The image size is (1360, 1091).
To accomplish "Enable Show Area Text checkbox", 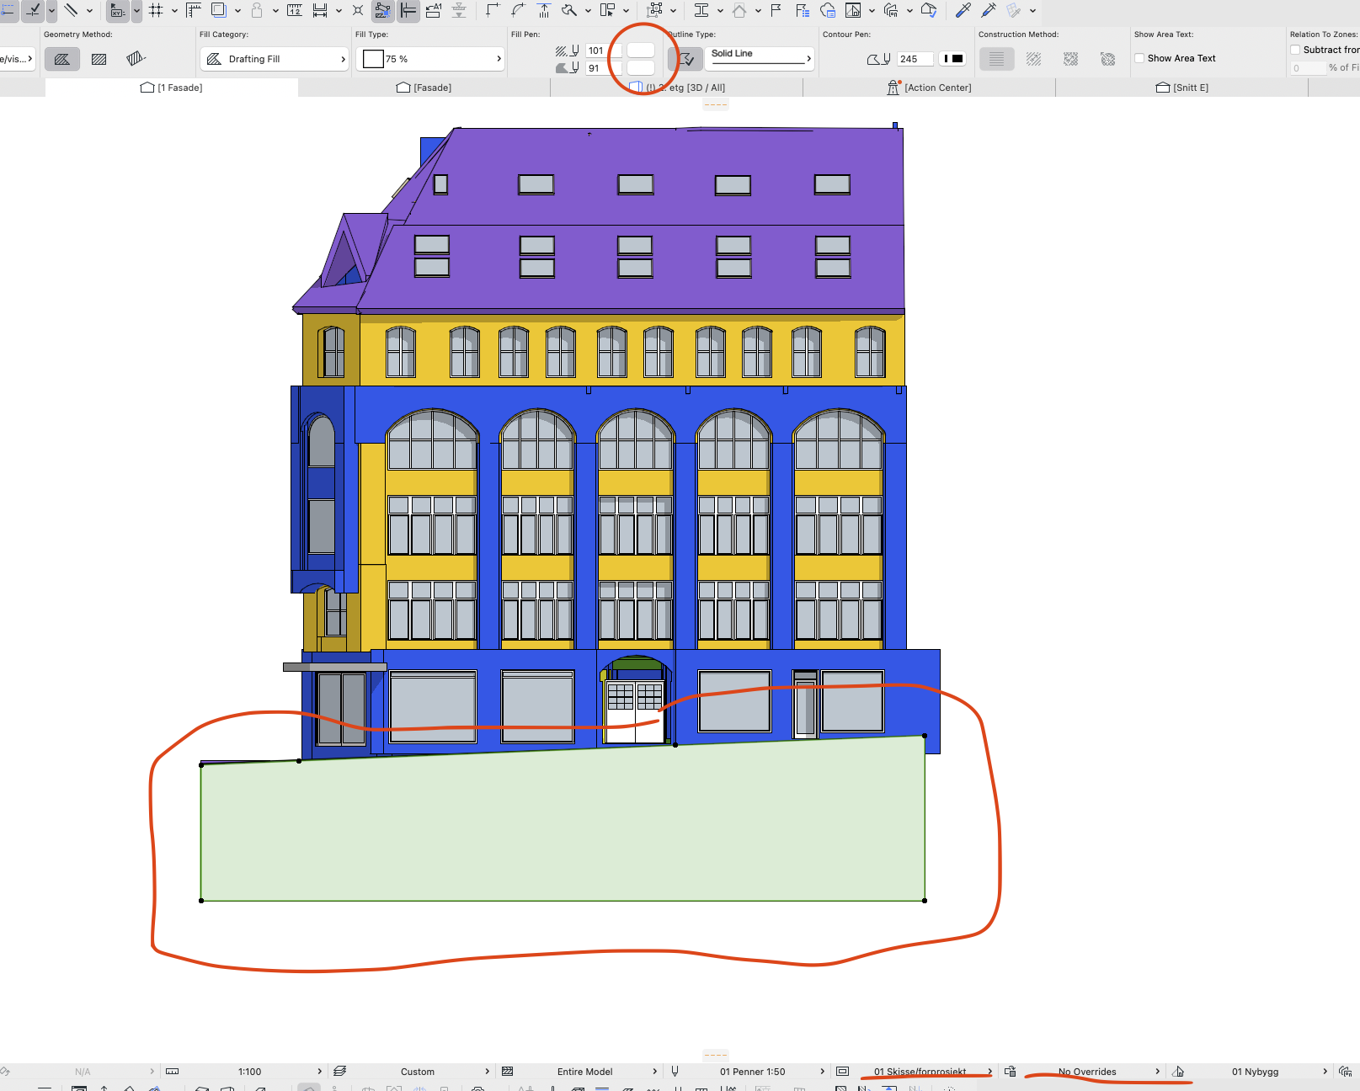I will (1139, 58).
